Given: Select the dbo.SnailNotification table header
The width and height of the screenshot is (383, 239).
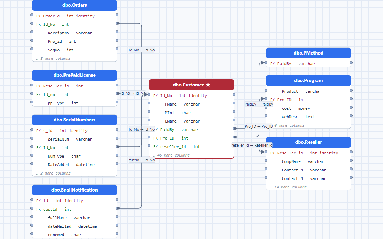Looking at the screenshot, I should point(74,190).
